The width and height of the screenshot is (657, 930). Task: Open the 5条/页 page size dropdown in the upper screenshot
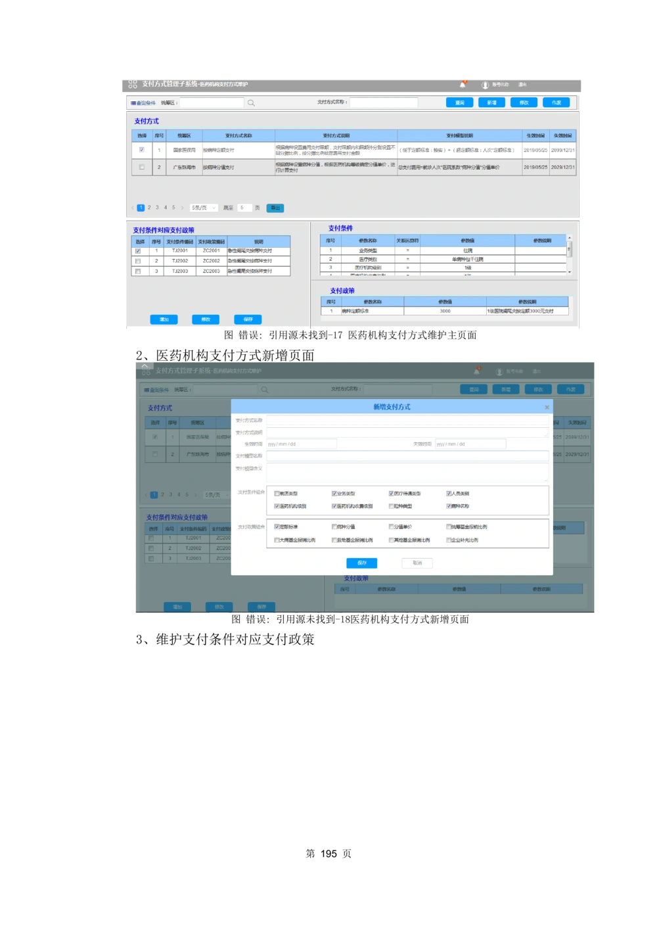pyautogui.click(x=203, y=208)
